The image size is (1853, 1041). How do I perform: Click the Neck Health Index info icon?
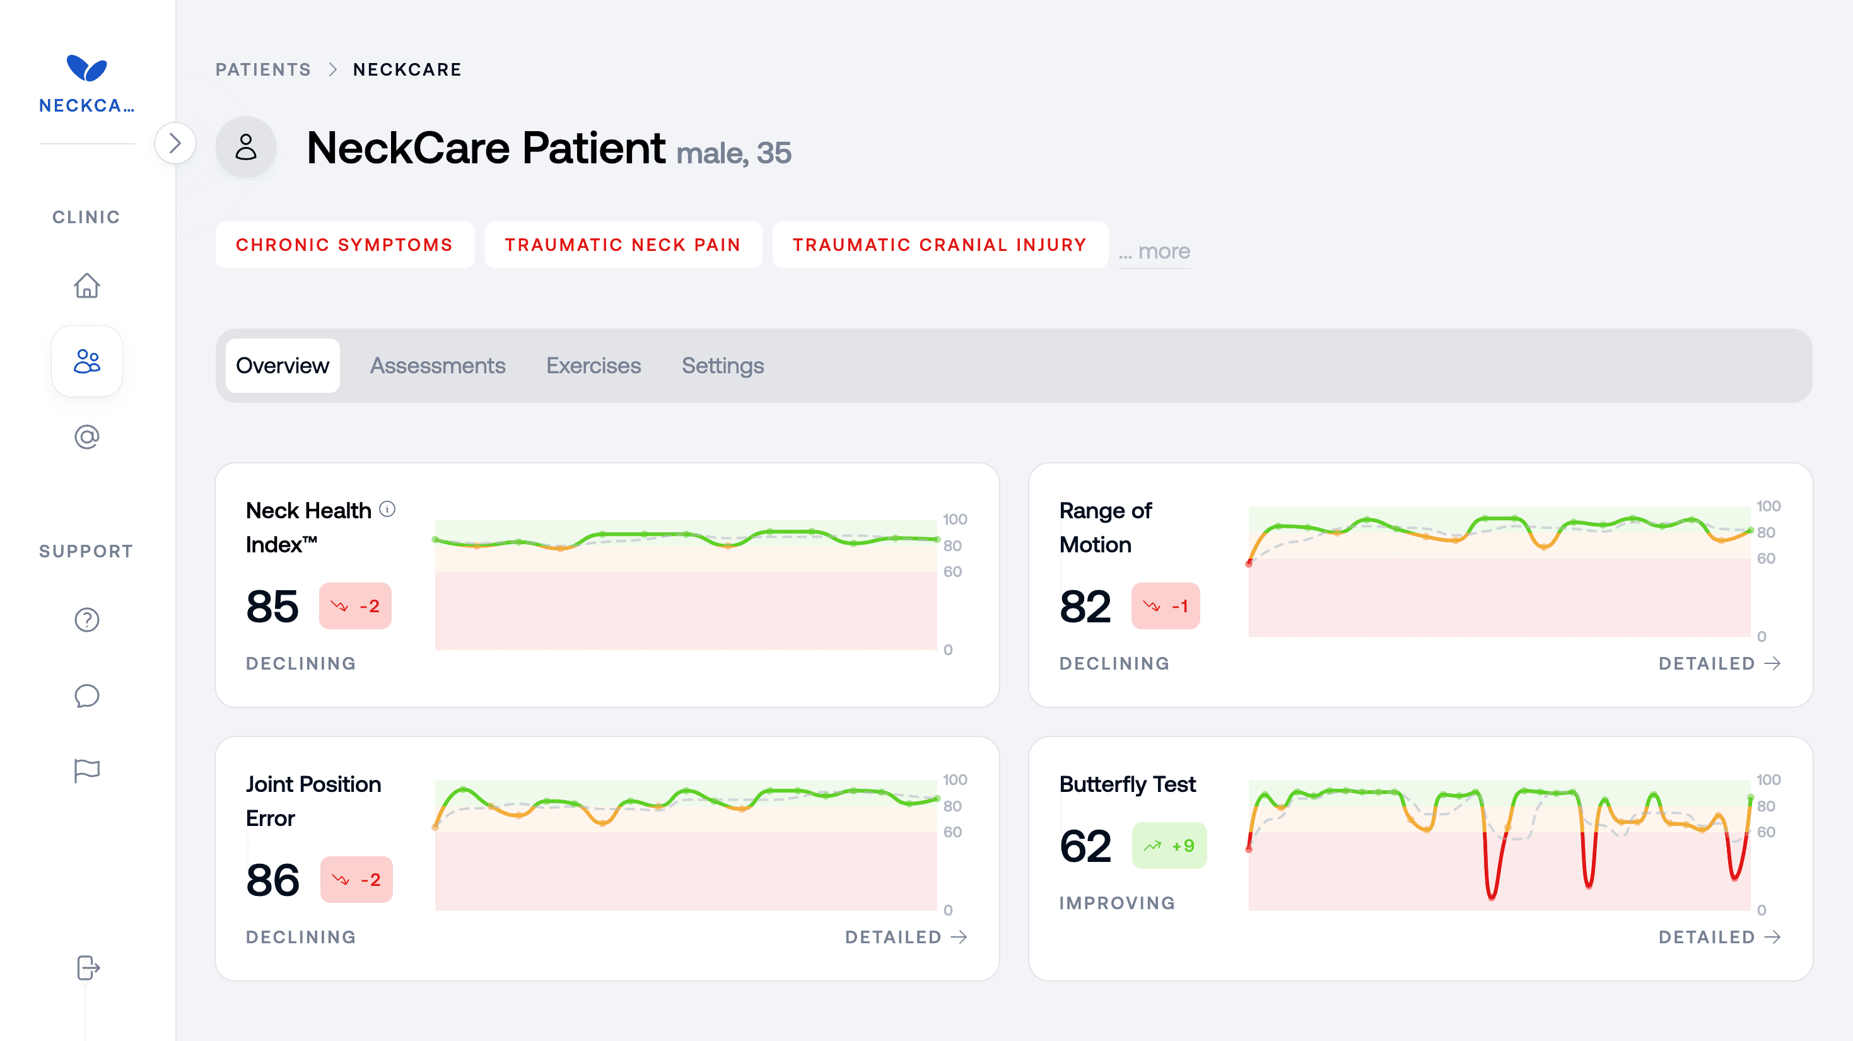coord(387,509)
